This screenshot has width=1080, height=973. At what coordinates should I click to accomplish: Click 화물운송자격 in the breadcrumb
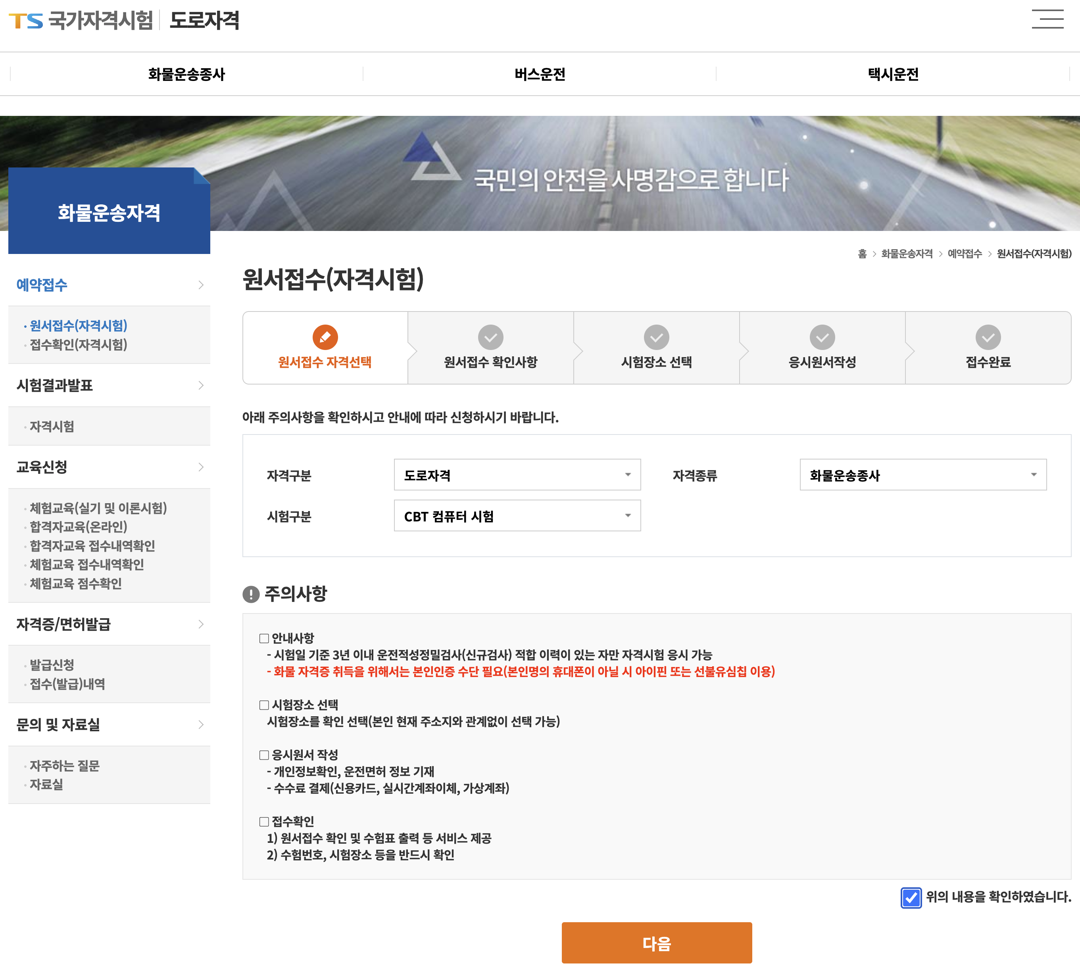pyautogui.click(x=906, y=254)
